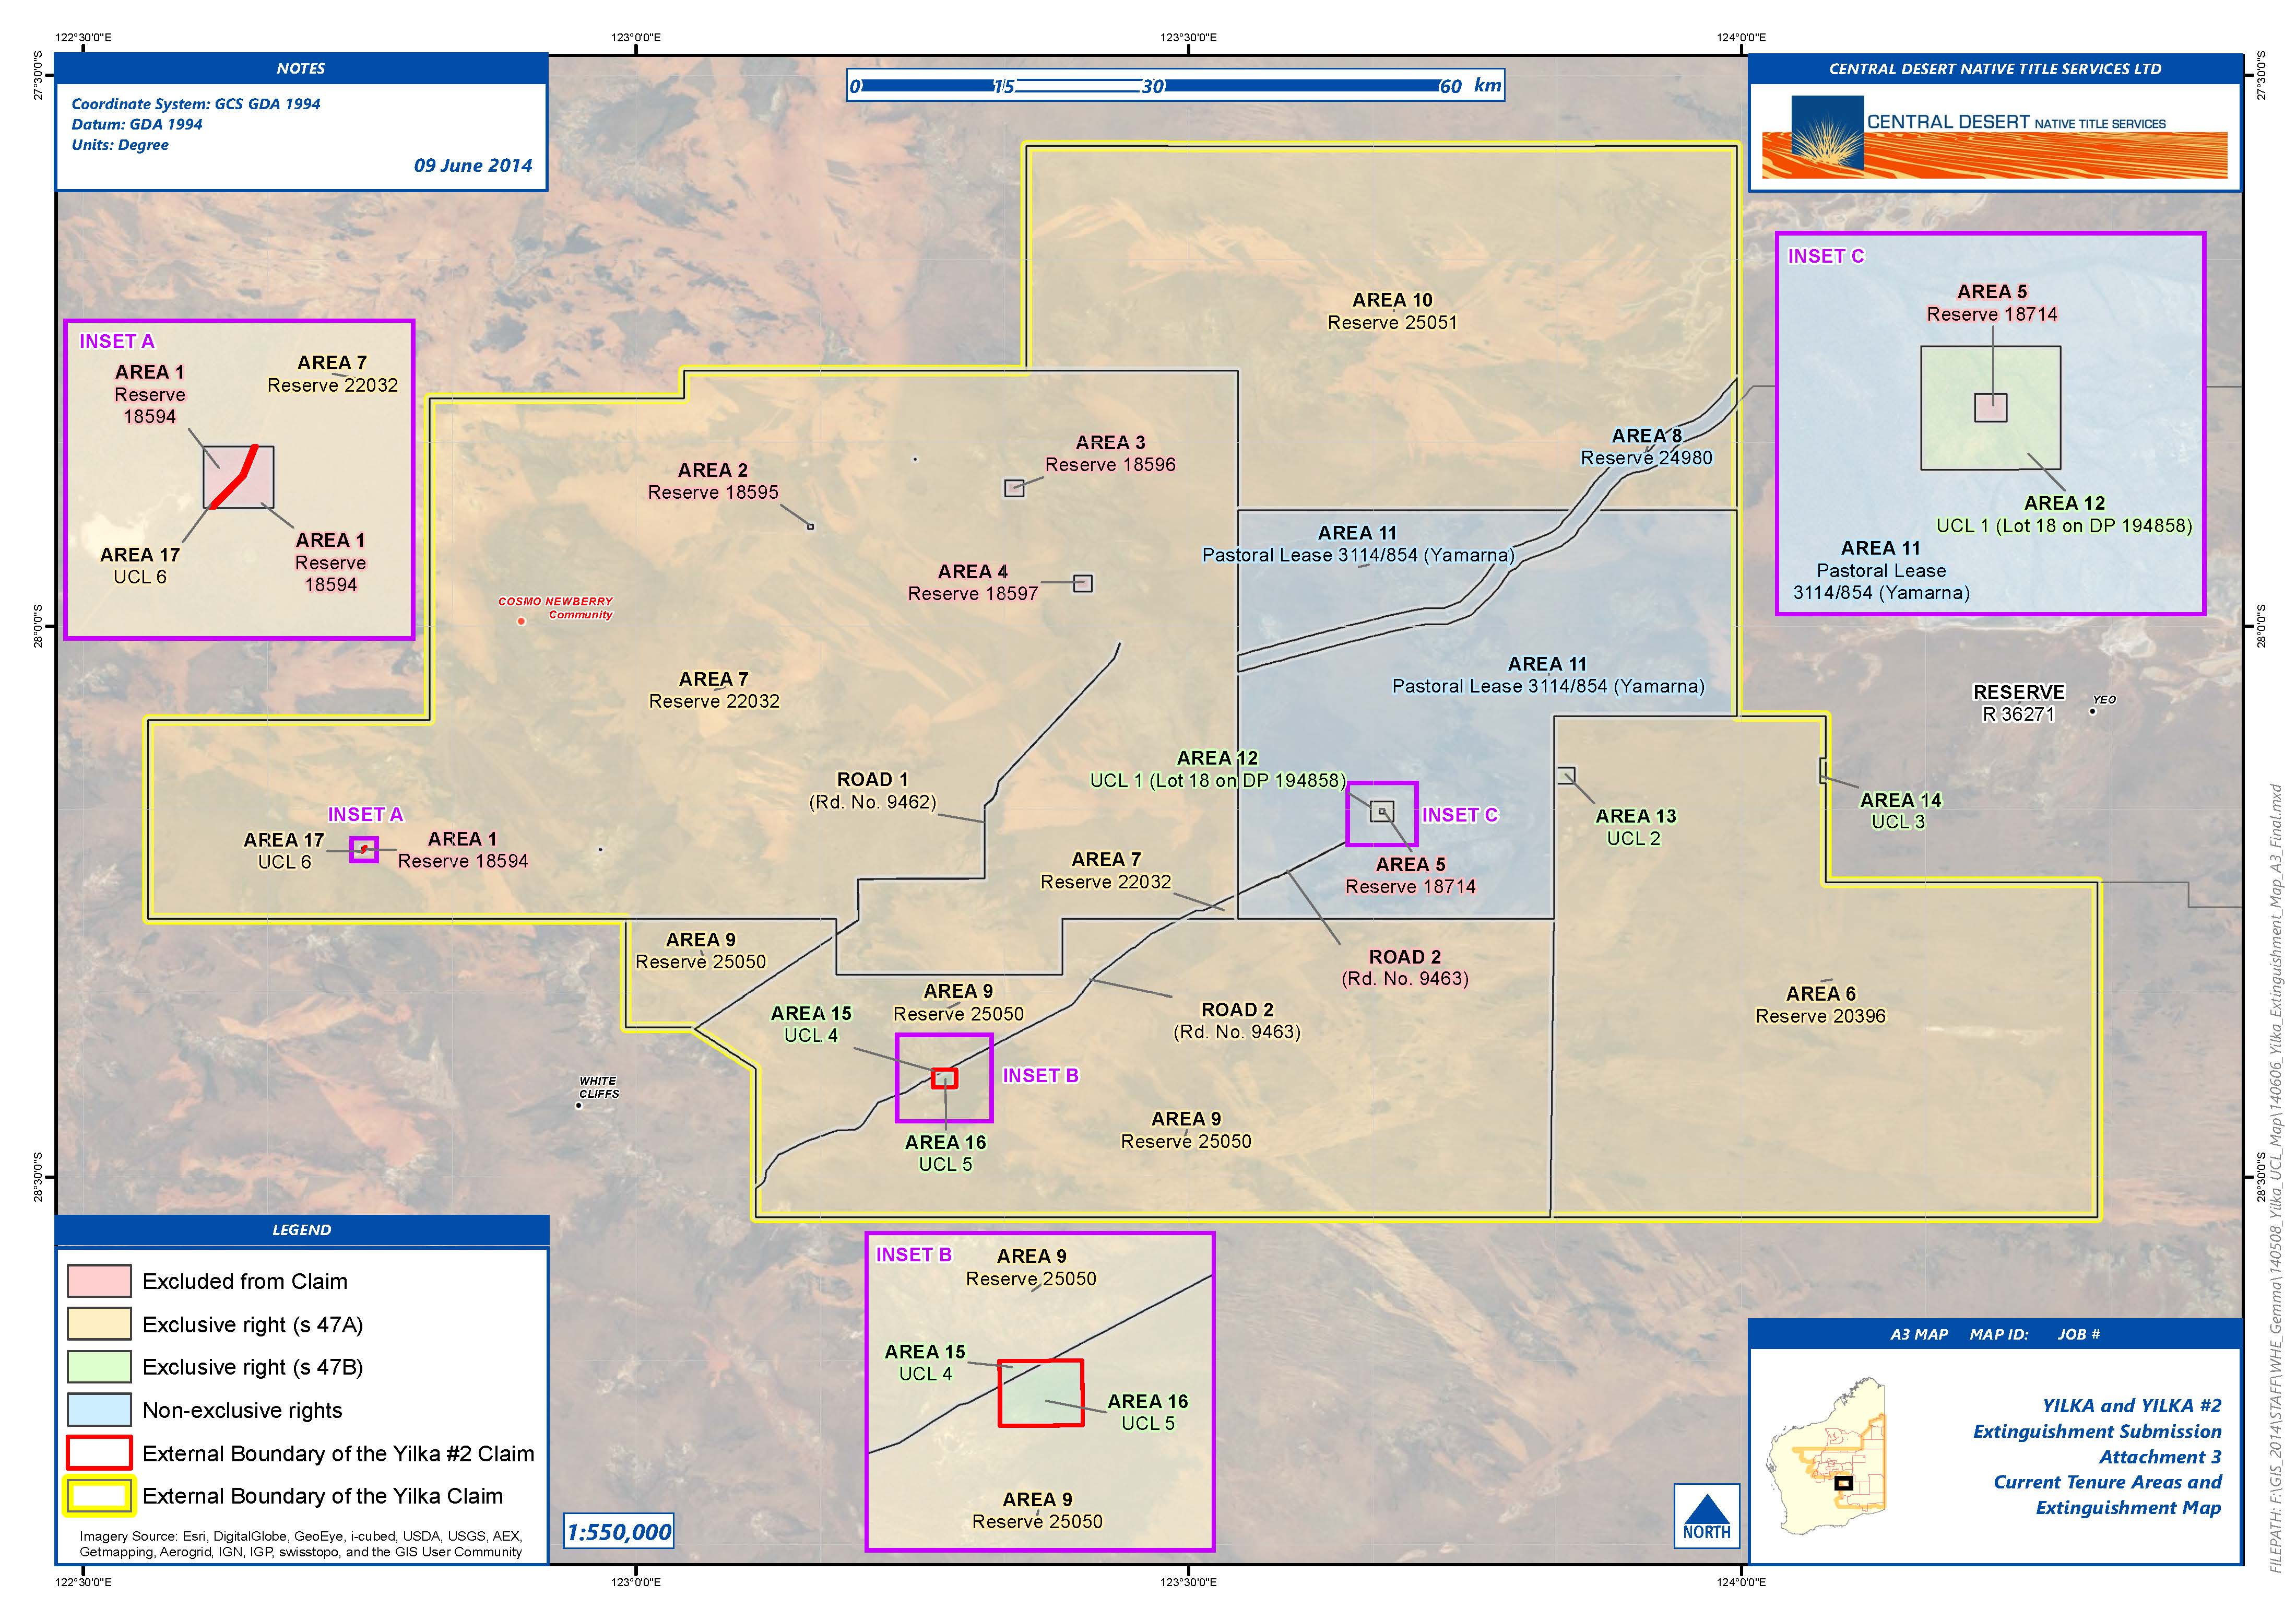Click the yellow Yilka Claim boundary symbol

pos(99,1496)
